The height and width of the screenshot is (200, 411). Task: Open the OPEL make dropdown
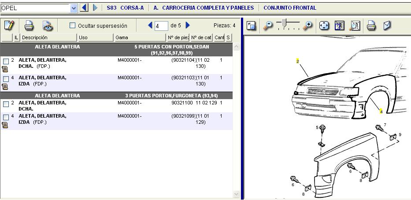(74, 8)
